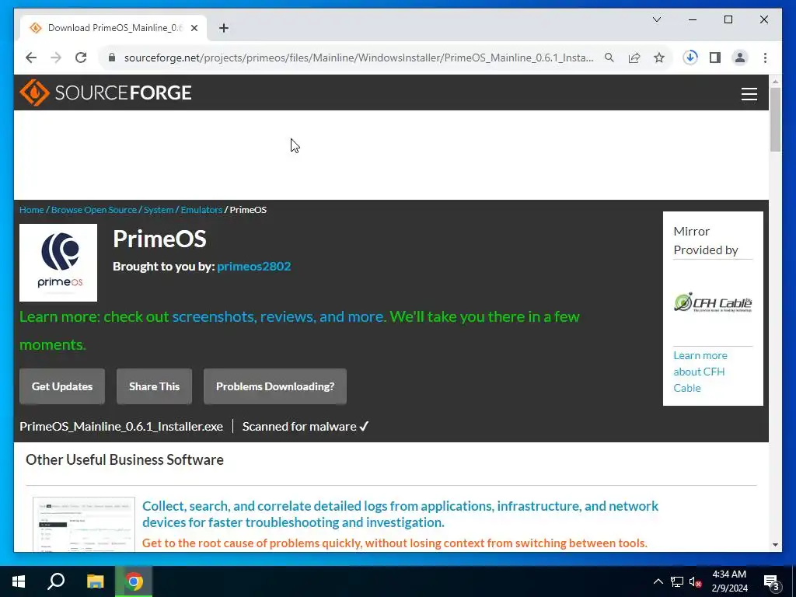Open the System breadcrumb link
Image resolution: width=796 pixels, height=597 pixels.
pyautogui.click(x=159, y=210)
